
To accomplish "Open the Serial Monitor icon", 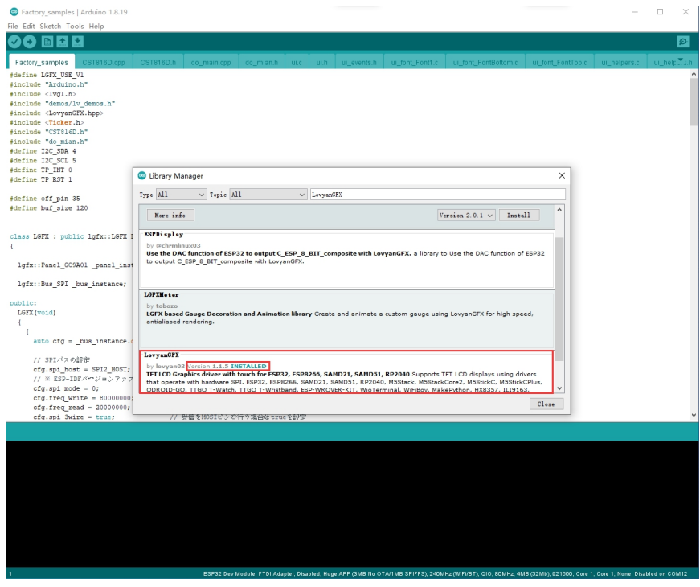I will coord(683,41).
